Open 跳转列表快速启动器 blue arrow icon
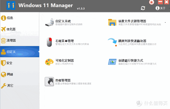 pyautogui.click(x=112, y=42)
